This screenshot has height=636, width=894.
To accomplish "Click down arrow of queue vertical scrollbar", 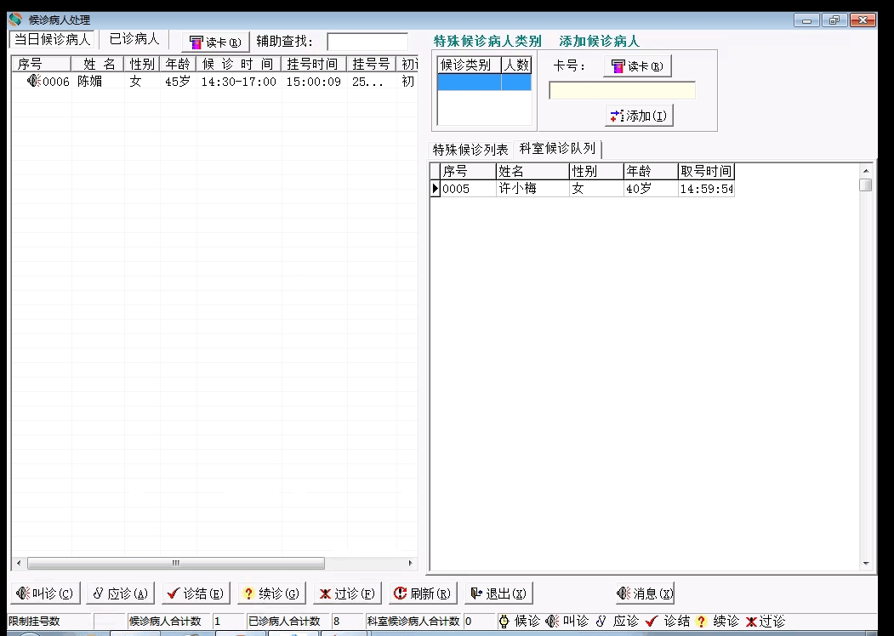I will pyautogui.click(x=866, y=564).
